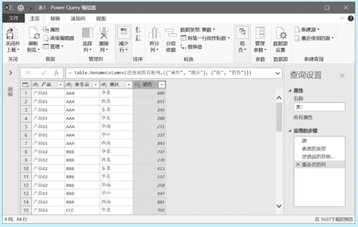Sort ascending with the A-Z icon
Viewport: 358px width, 227px height.
138,30
